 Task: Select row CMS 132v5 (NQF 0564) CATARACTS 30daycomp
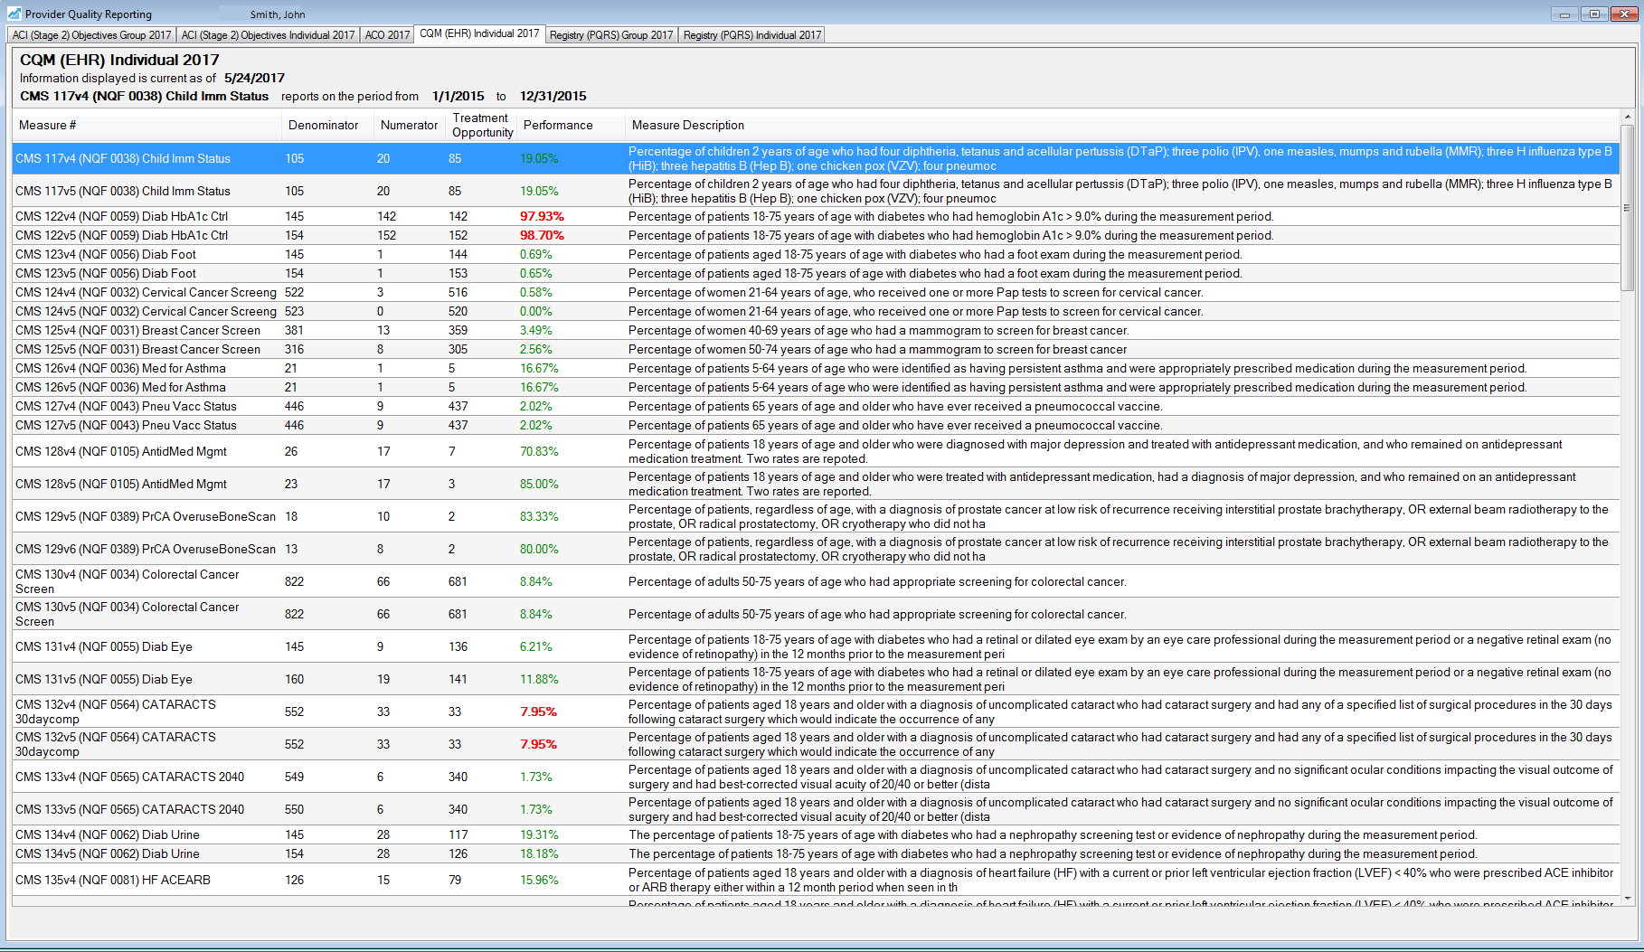pos(816,744)
